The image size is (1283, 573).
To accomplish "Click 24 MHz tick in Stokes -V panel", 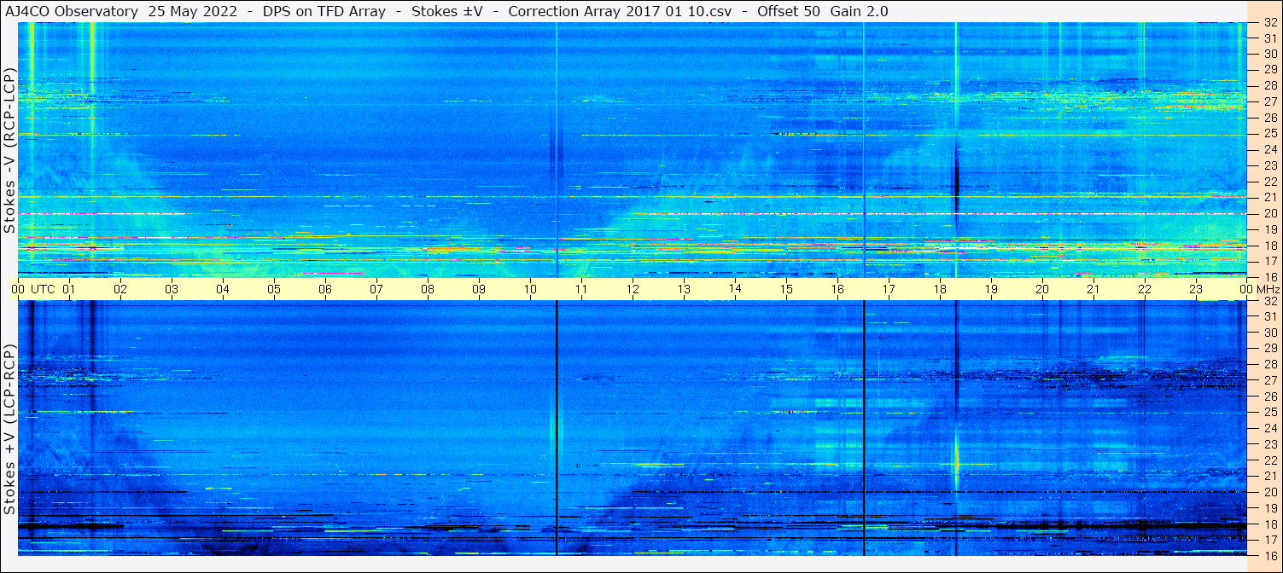I will click(1270, 149).
